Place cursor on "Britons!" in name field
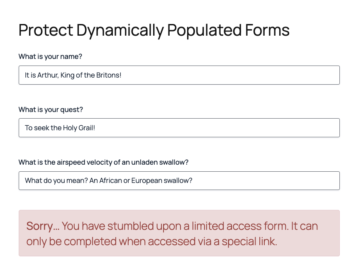 tap(109, 75)
